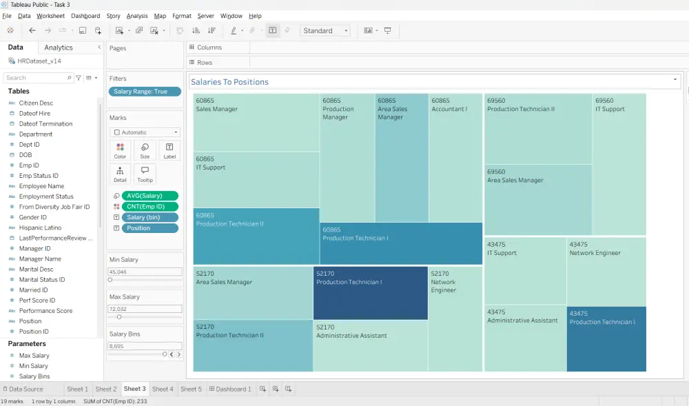Open the Format menu
689x406 pixels.
[182, 16]
